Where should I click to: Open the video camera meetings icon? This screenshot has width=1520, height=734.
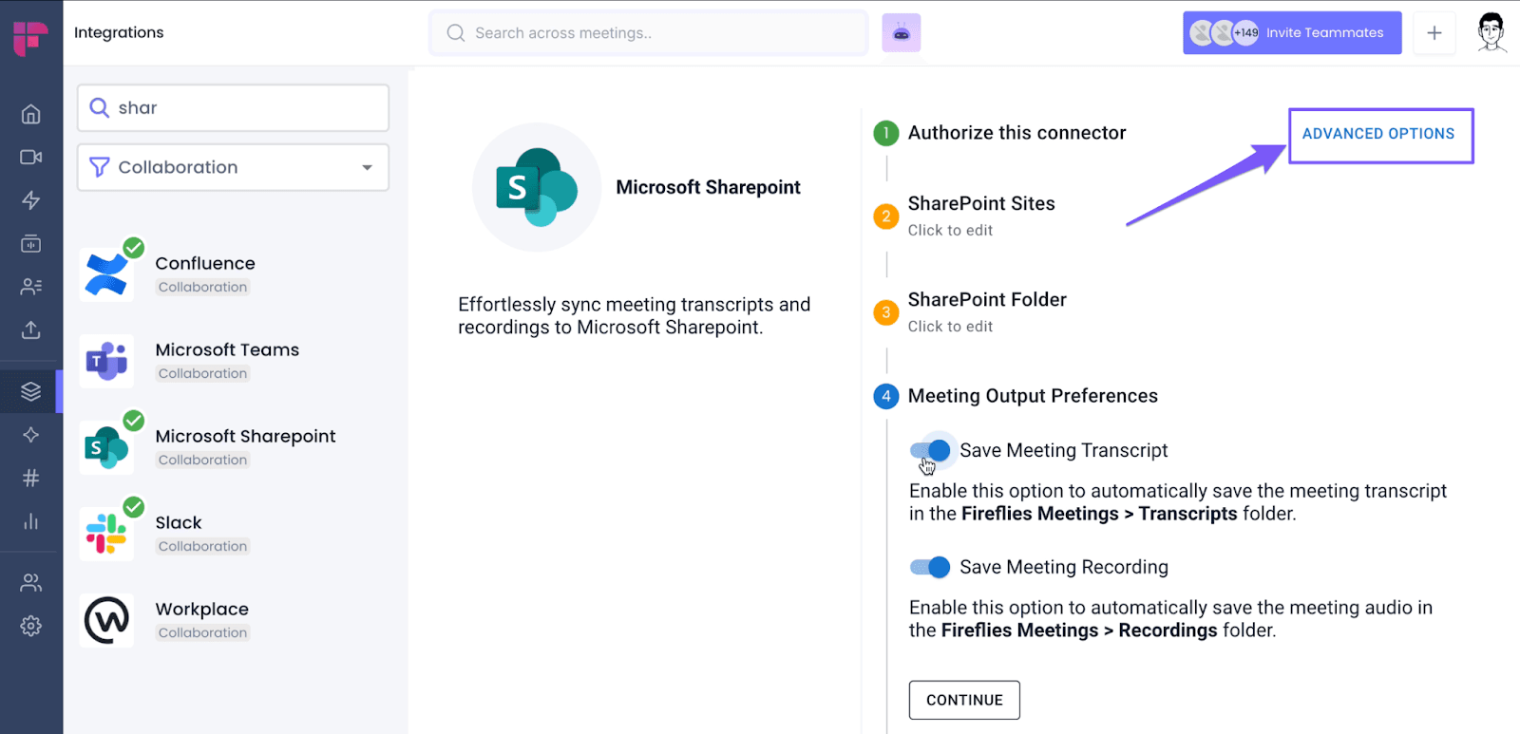30,157
